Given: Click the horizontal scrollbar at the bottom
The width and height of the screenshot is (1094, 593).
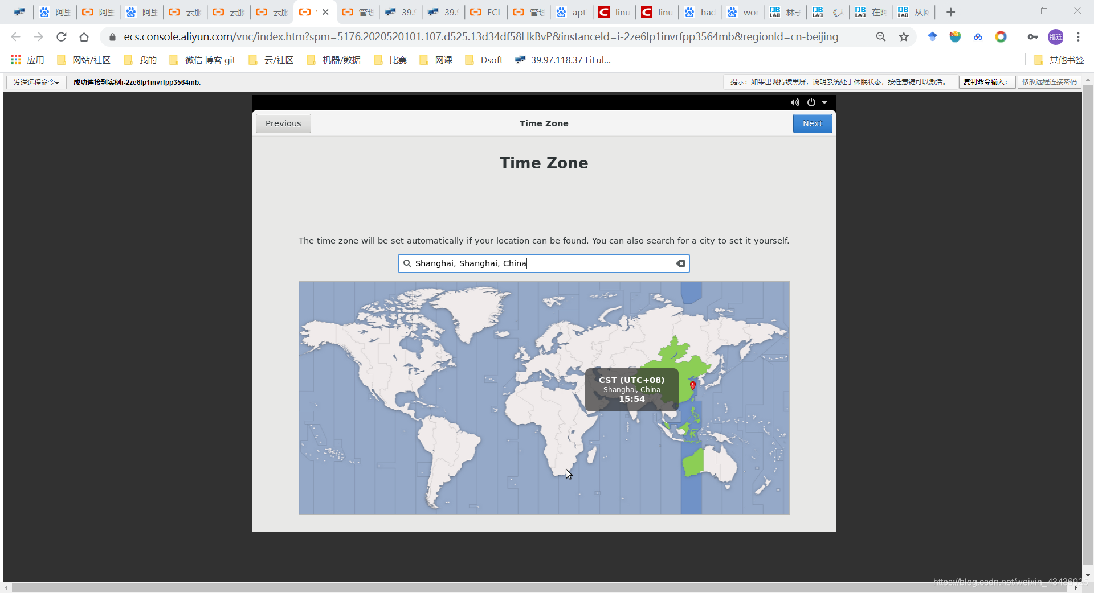Looking at the screenshot, I should pyautogui.click(x=541, y=588).
